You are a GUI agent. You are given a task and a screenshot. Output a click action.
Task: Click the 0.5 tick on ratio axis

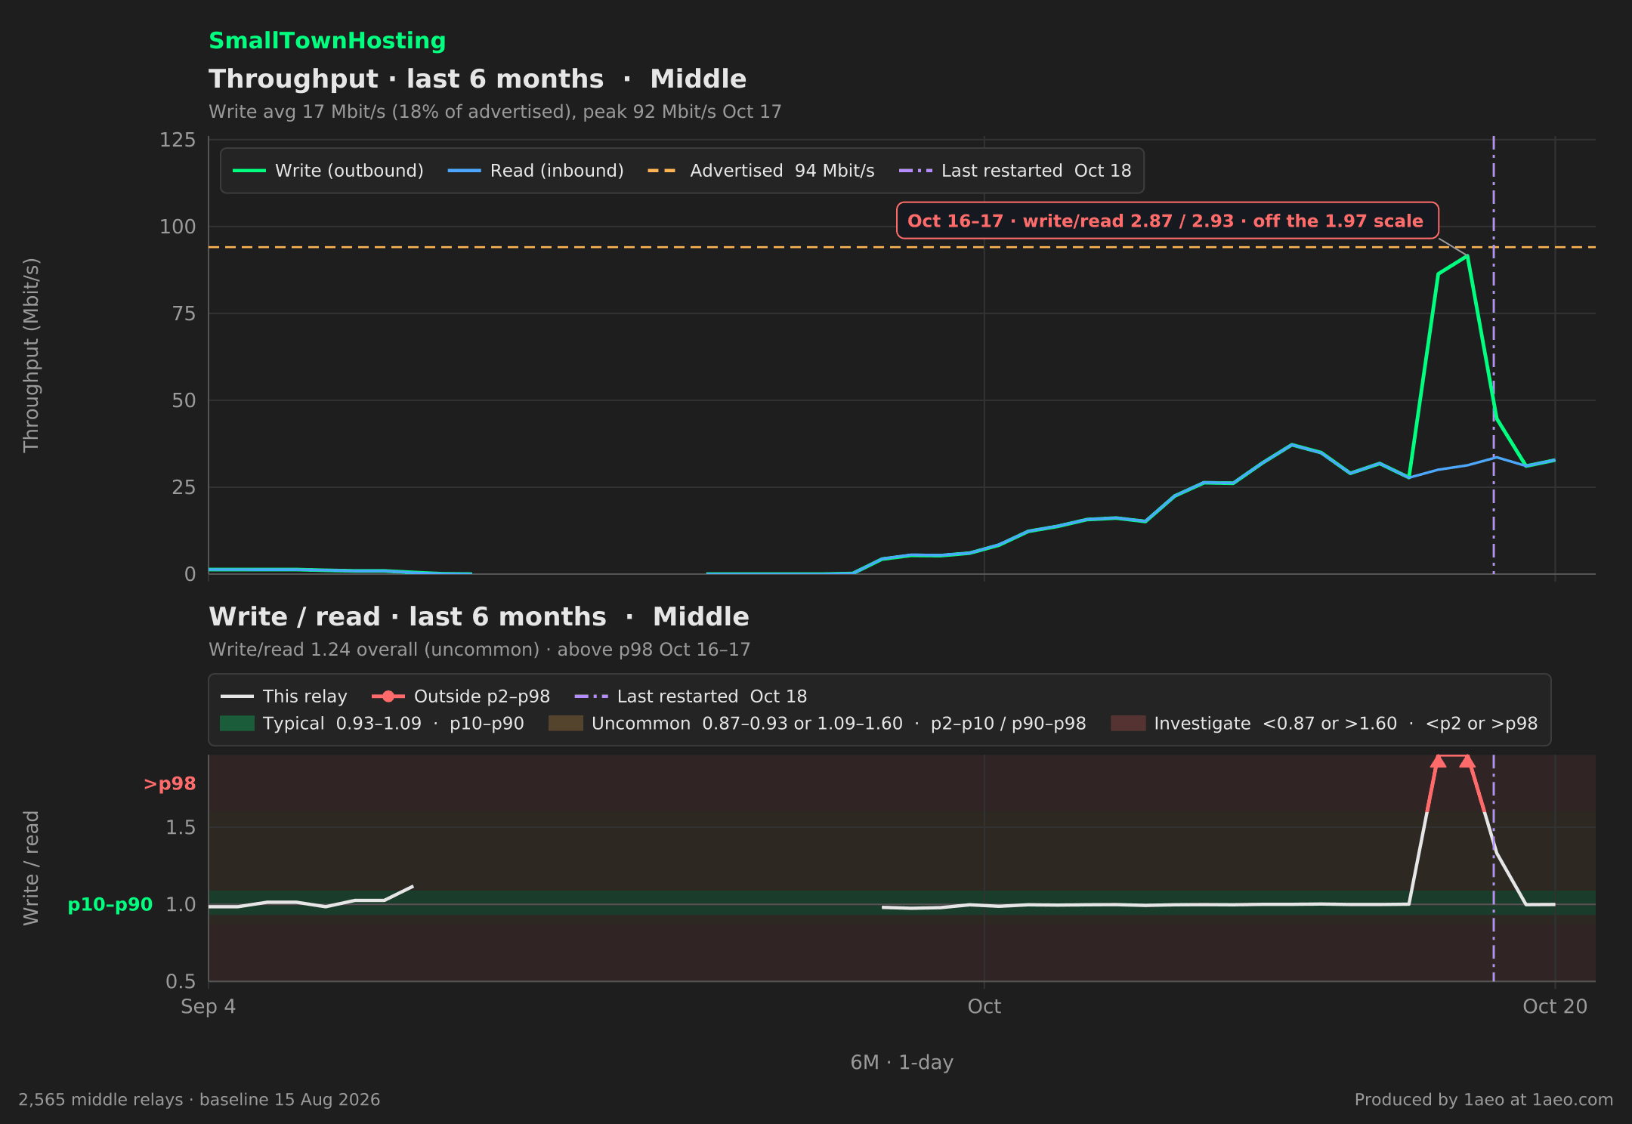point(181,982)
